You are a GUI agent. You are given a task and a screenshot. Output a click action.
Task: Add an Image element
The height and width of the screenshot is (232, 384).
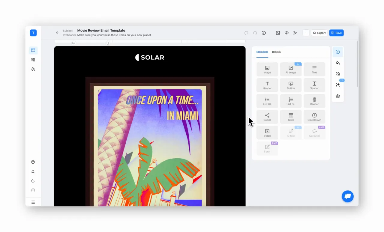tap(267, 69)
